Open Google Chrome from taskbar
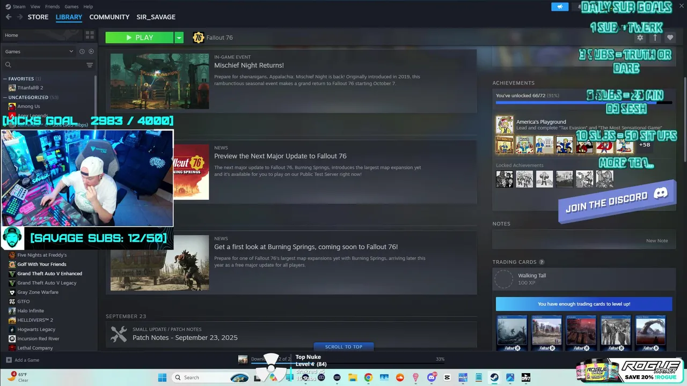687x386 pixels. pos(368,377)
